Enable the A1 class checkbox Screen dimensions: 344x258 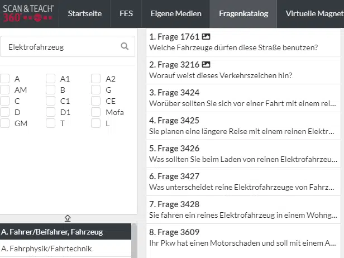(51, 79)
